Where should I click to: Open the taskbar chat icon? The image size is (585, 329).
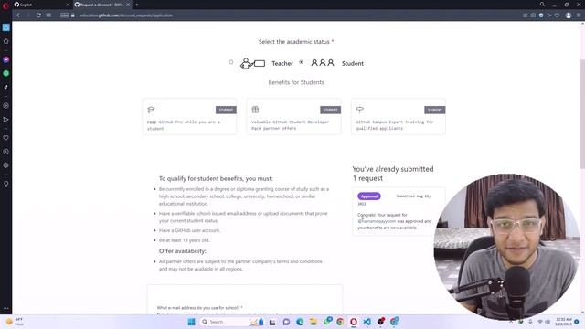click(286, 322)
